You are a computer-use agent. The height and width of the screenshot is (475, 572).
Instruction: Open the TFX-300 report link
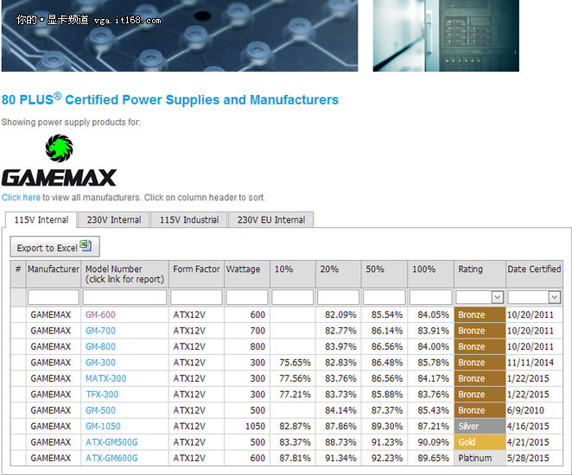pos(102,395)
